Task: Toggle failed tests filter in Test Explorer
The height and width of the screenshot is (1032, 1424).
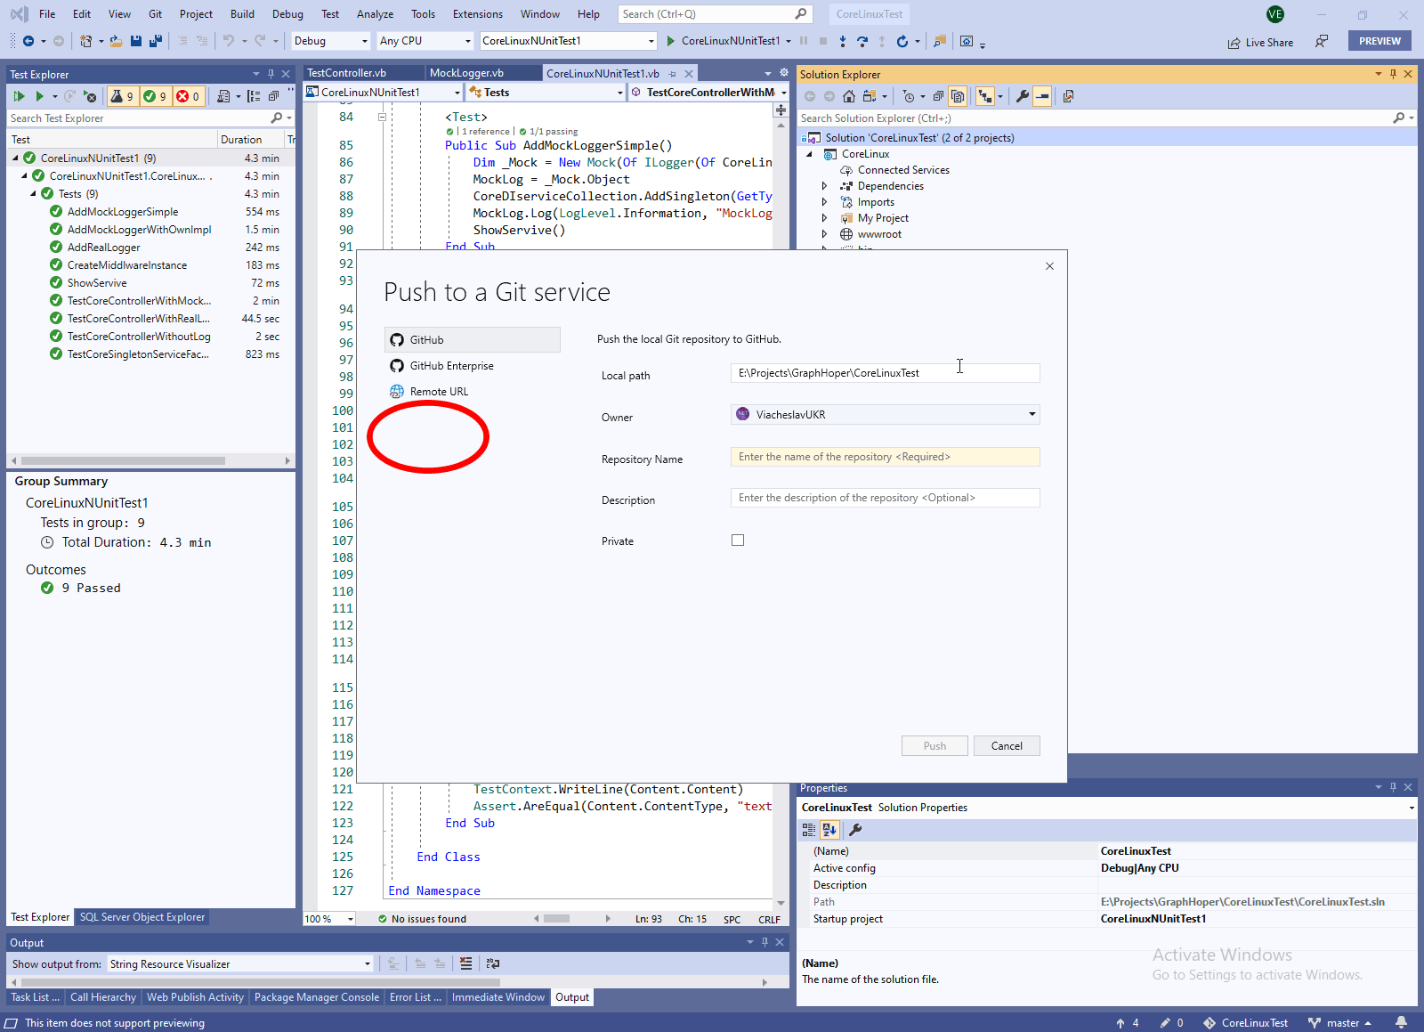Action: tap(188, 96)
